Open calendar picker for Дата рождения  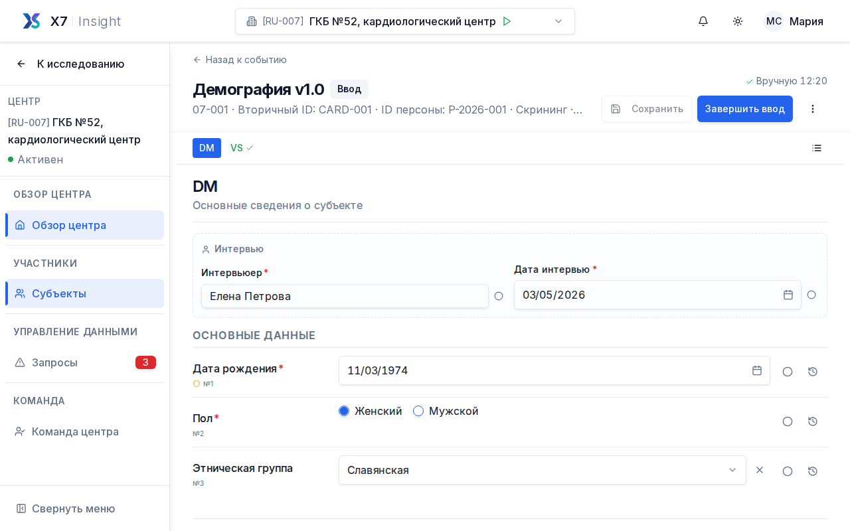(757, 370)
